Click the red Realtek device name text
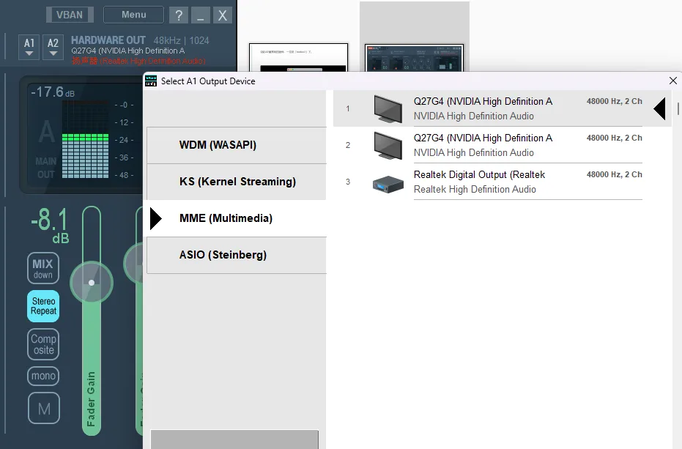Image resolution: width=682 pixels, height=449 pixels. click(x=138, y=61)
